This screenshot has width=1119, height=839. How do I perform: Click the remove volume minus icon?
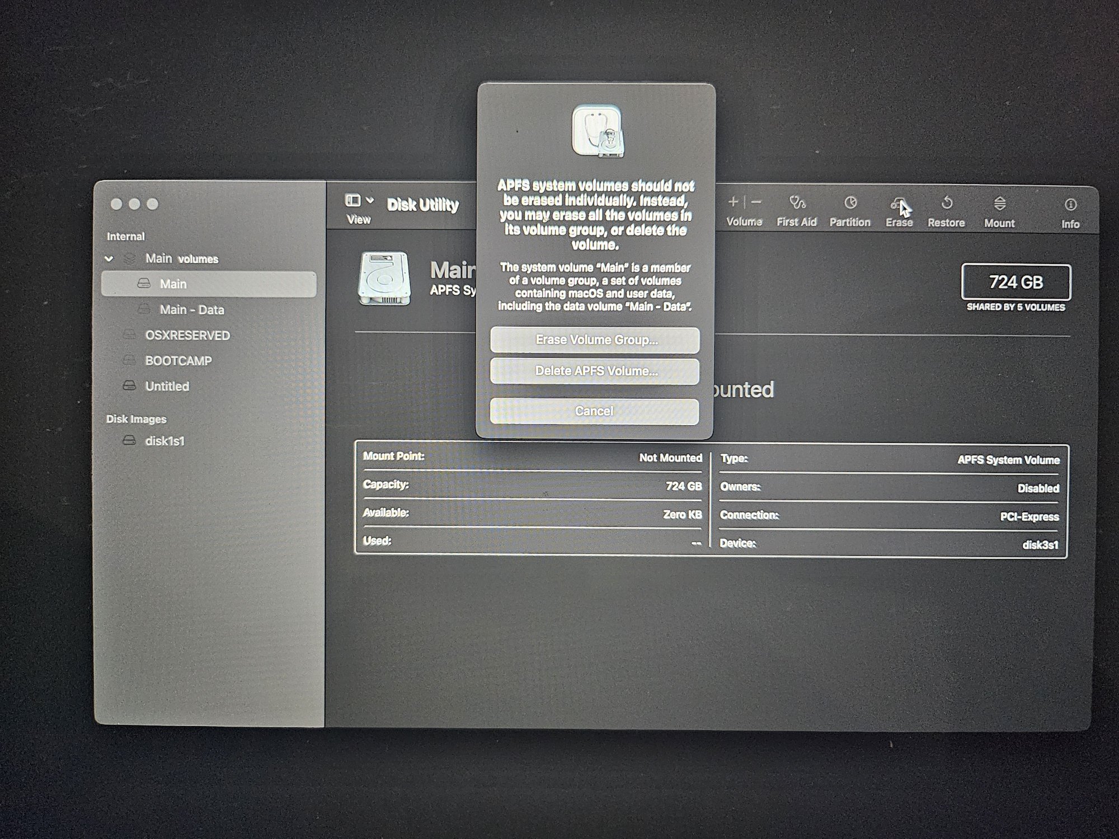756,202
